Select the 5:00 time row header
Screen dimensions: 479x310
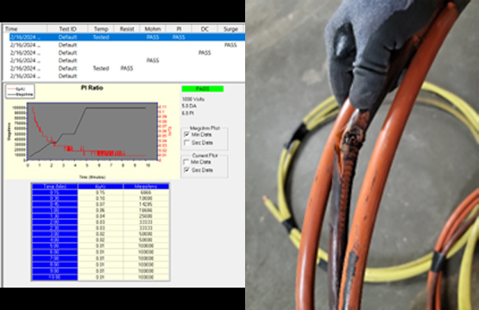tap(54, 245)
